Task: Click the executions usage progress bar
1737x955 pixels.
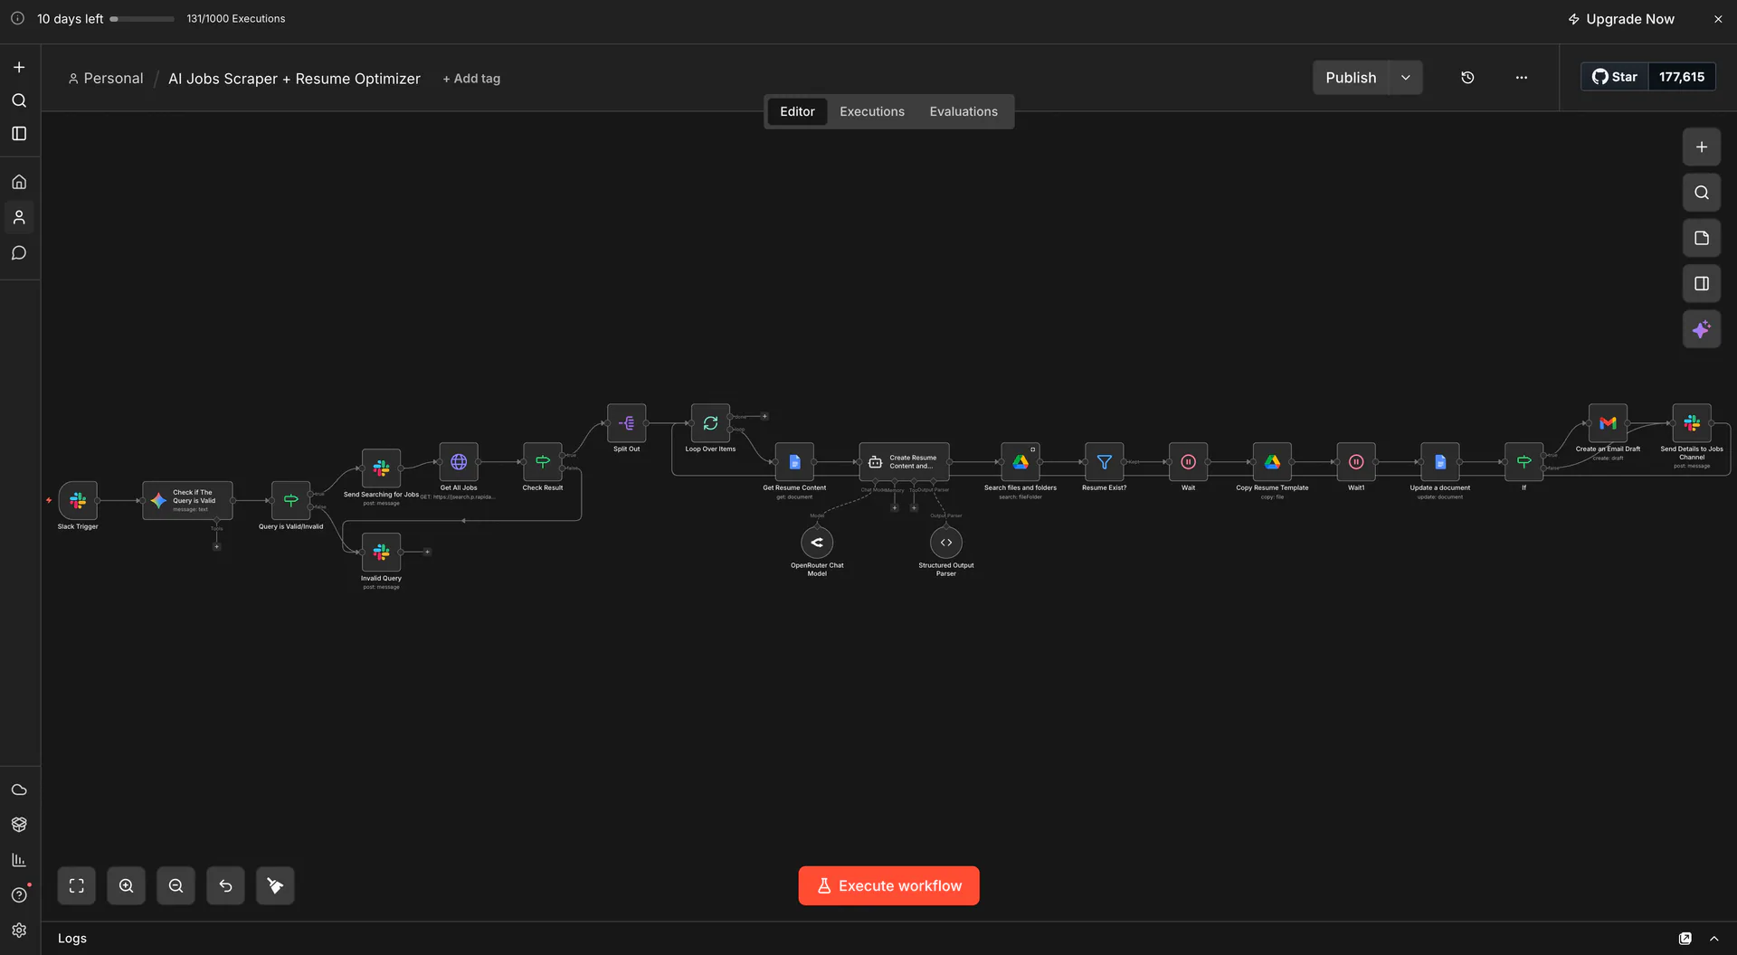Action: 142,19
